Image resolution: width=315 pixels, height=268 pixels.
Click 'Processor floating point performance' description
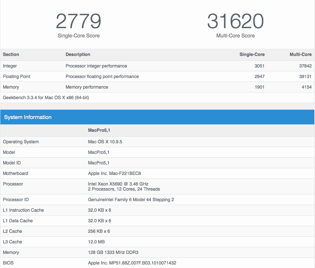[x=102, y=76]
